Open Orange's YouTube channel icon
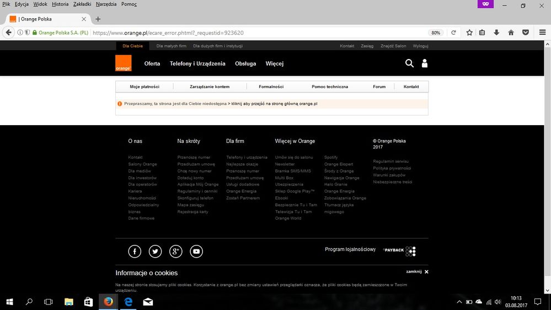The image size is (551, 310). tap(196, 252)
